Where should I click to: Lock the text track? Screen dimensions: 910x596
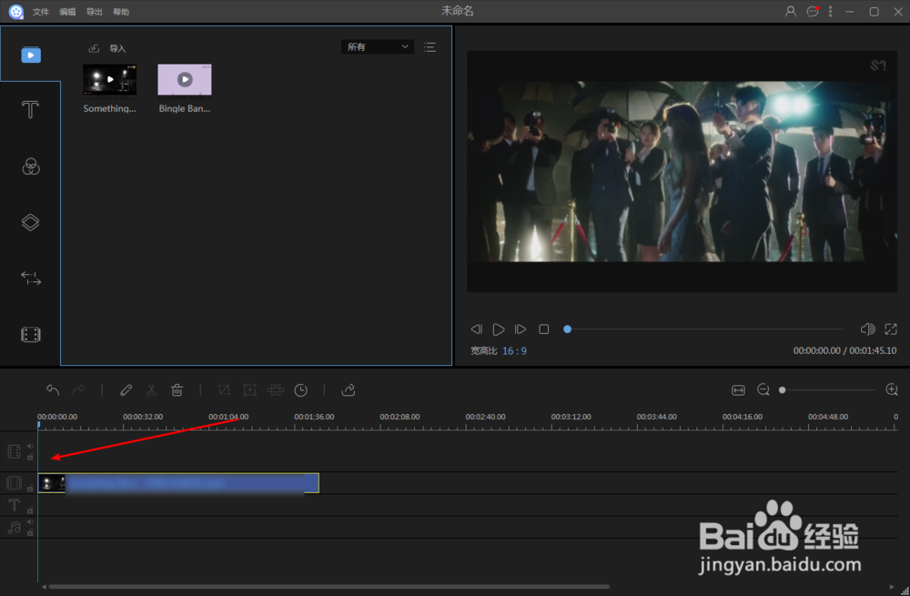30,510
